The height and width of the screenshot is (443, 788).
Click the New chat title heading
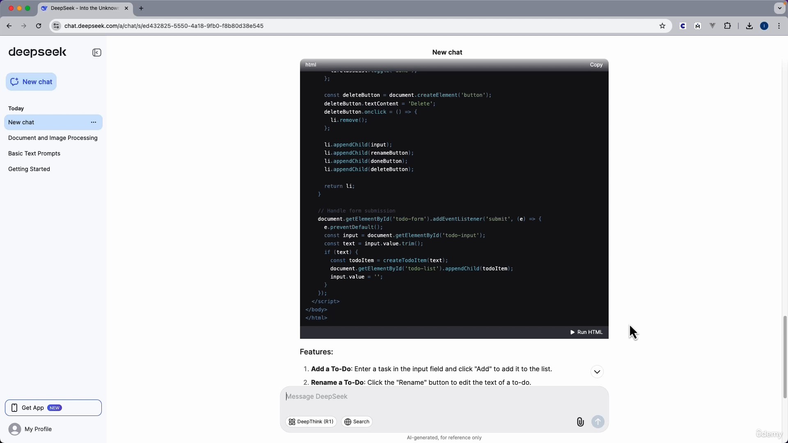[447, 52]
